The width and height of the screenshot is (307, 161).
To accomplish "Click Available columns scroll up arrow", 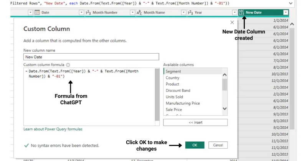I will (225, 75).
